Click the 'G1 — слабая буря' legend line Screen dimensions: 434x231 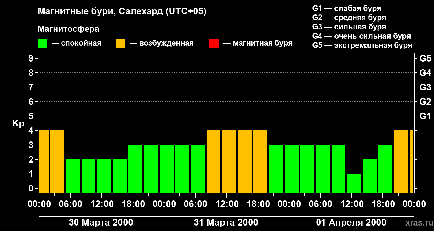pyautogui.click(x=347, y=8)
